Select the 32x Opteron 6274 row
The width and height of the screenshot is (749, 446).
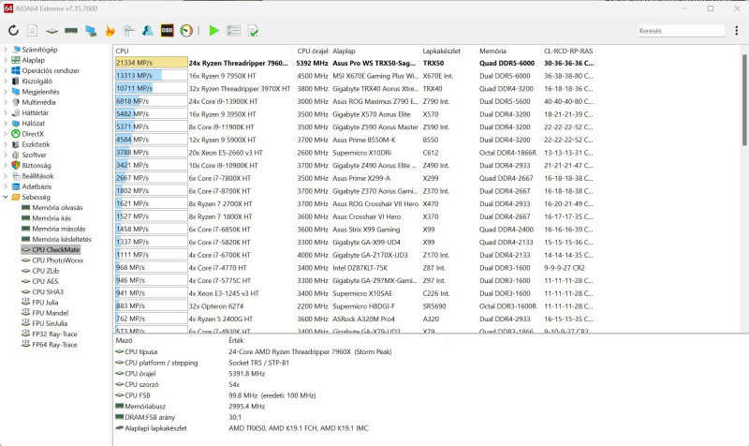pos(355,306)
